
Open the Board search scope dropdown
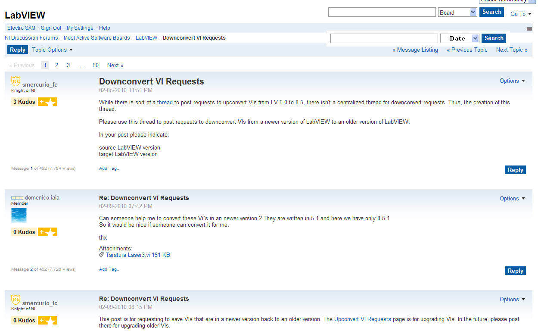[457, 12]
